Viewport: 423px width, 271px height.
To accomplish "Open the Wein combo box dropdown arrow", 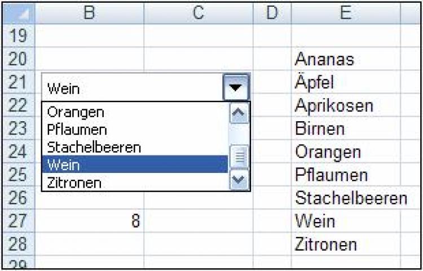I will point(237,88).
